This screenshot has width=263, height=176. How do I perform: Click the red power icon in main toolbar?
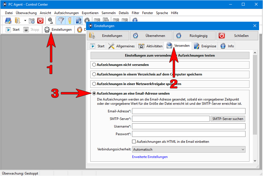(40, 21)
